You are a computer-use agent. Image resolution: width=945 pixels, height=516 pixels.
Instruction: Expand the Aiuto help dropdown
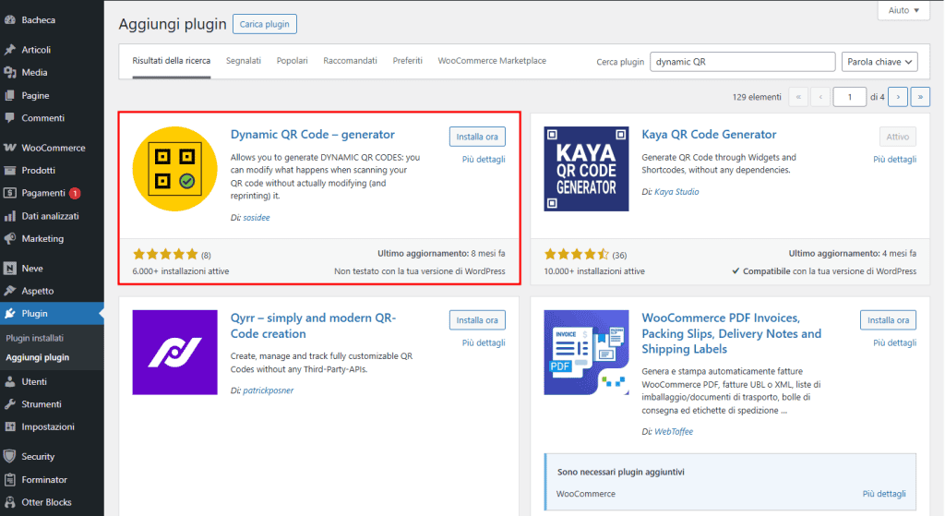[903, 10]
